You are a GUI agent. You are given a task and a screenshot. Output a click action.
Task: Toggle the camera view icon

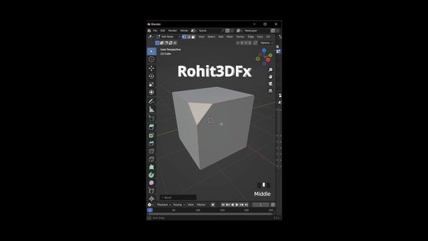click(x=270, y=84)
